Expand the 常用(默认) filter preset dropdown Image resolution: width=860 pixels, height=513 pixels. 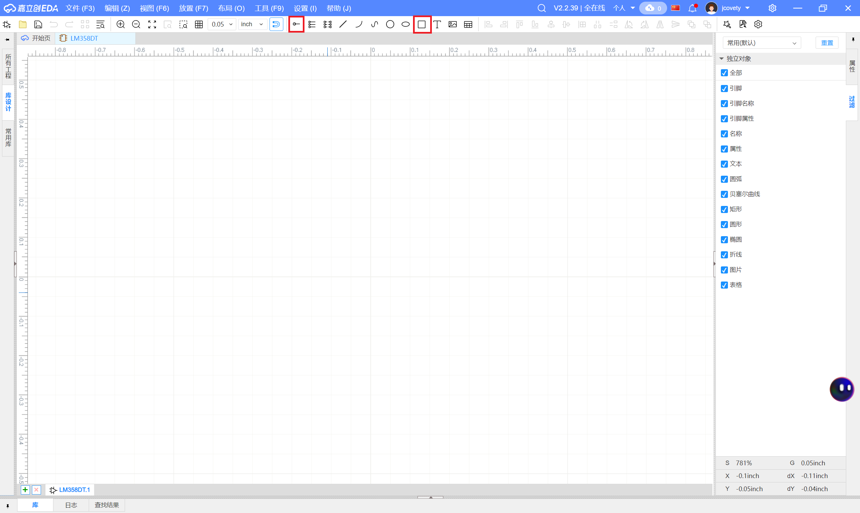[762, 43]
